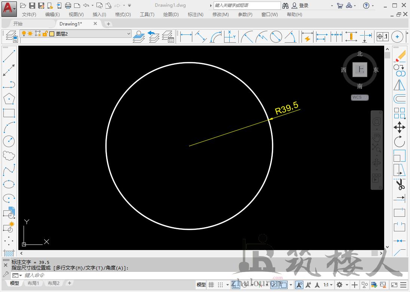Open the application menu A button
This screenshot has height=292, width=410.
tap(9, 9)
